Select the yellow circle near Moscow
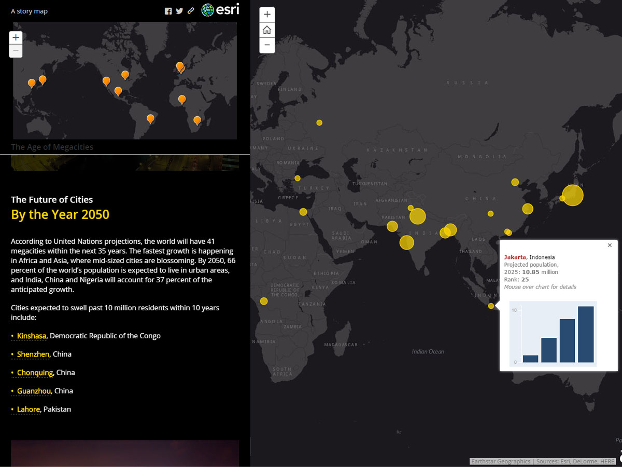622x467 pixels. tap(319, 122)
